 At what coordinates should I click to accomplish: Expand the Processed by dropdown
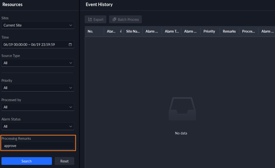point(38,107)
